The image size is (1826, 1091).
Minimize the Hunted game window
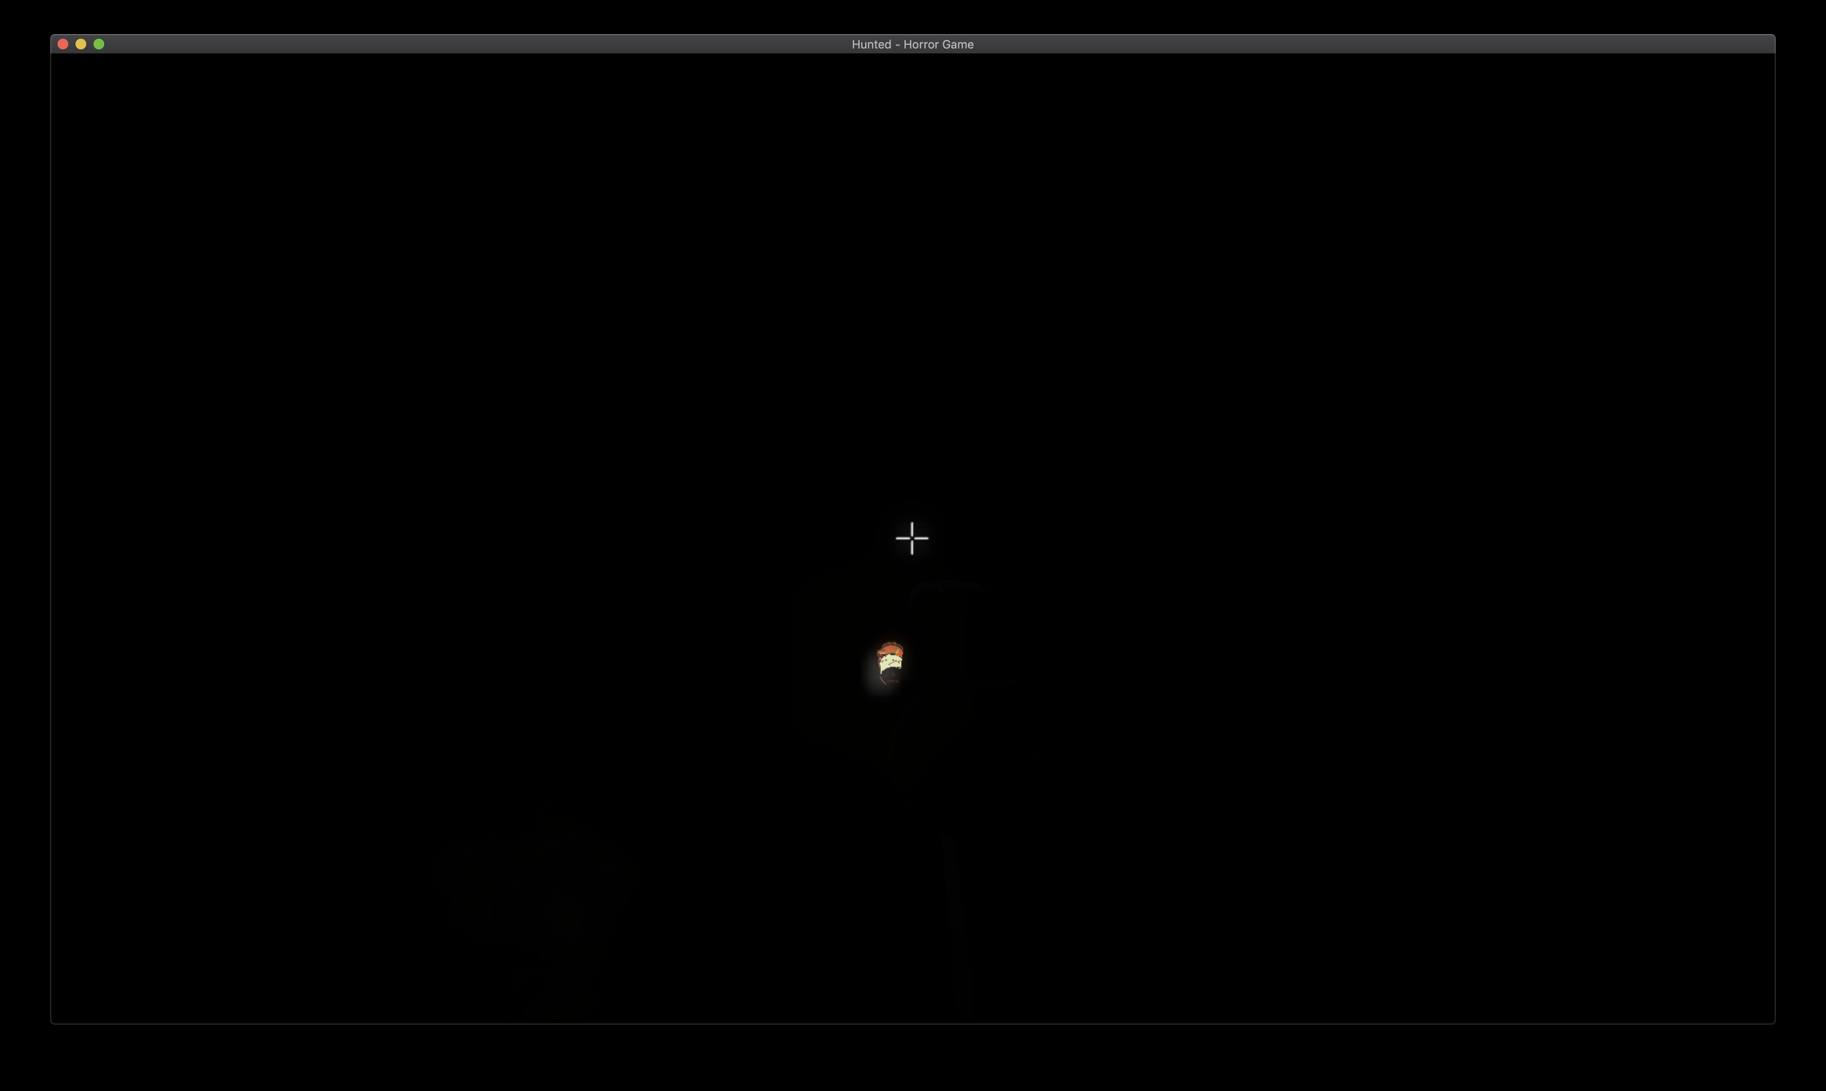point(81,44)
